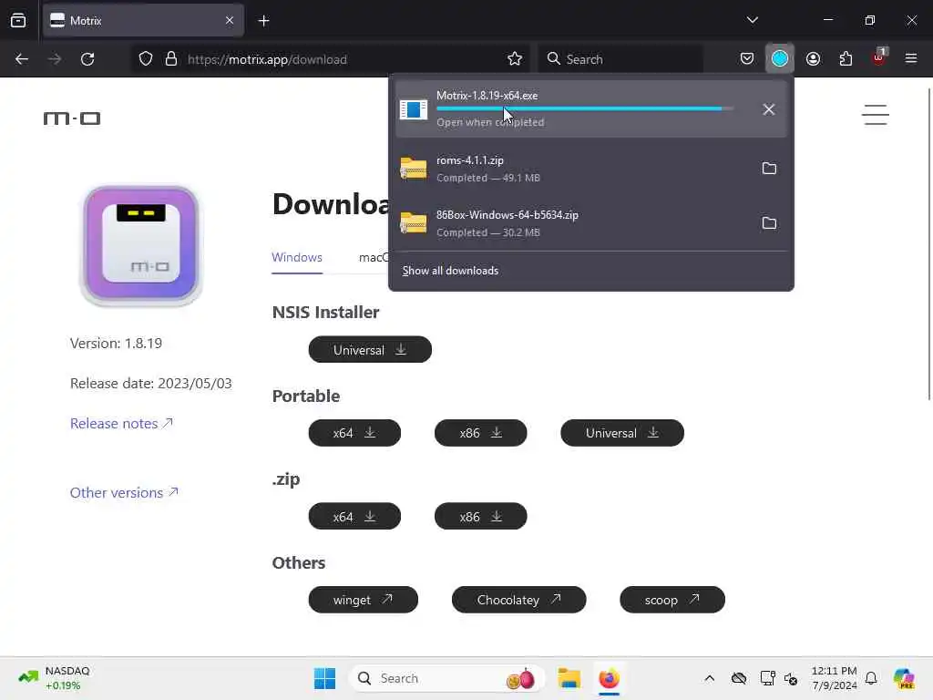Open the NASDAQ widget on taskbar
Screen dimensions: 933x700
(x=54, y=678)
